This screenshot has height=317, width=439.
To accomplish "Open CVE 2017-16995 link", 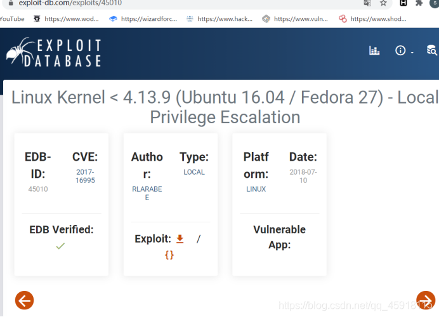I will click(x=85, y=176).
